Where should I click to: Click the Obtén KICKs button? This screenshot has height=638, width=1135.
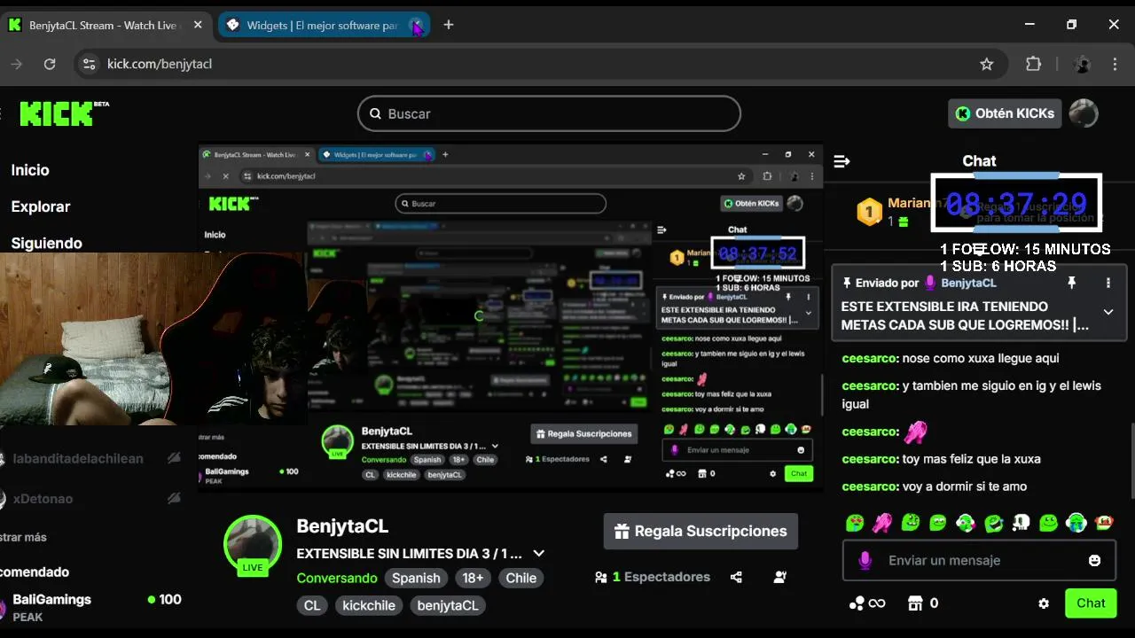click(x=1005, y=113)
